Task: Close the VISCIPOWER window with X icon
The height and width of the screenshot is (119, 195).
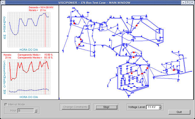Action: [x=192, y=2]
